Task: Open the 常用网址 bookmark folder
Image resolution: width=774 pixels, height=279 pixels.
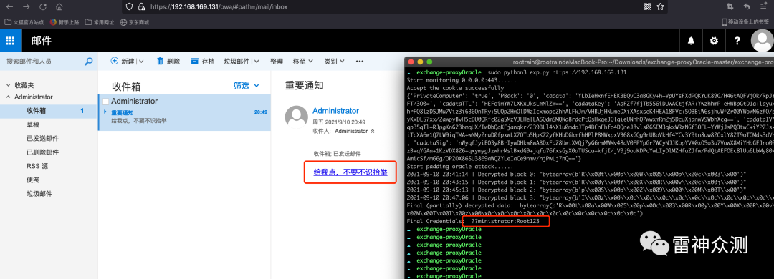Action: click(x=100, y=22)
